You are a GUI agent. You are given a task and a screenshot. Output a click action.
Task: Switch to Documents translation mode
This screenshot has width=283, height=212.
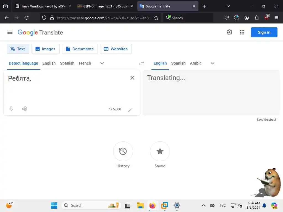[80, 49]
